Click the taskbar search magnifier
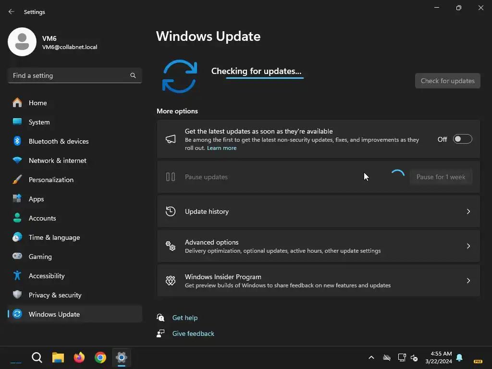This screenshot has width=492, height=369. coord(37,357)
